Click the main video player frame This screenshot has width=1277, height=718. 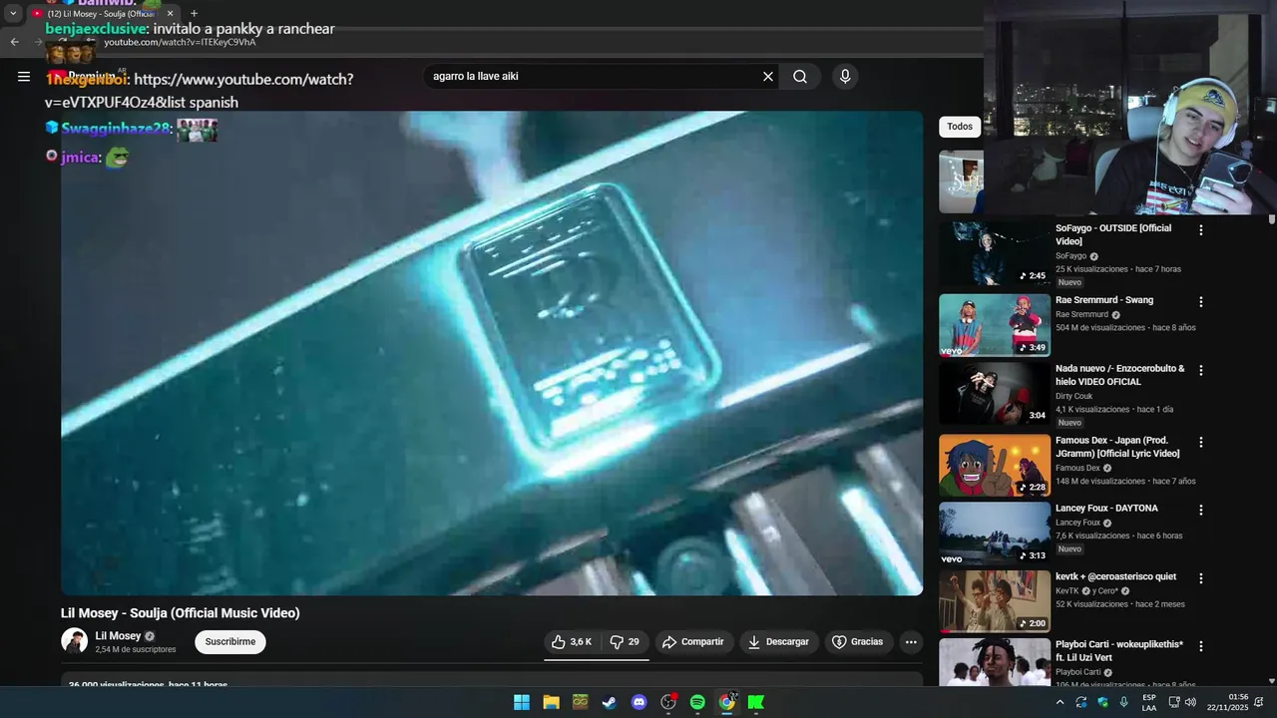click(492, 353)
